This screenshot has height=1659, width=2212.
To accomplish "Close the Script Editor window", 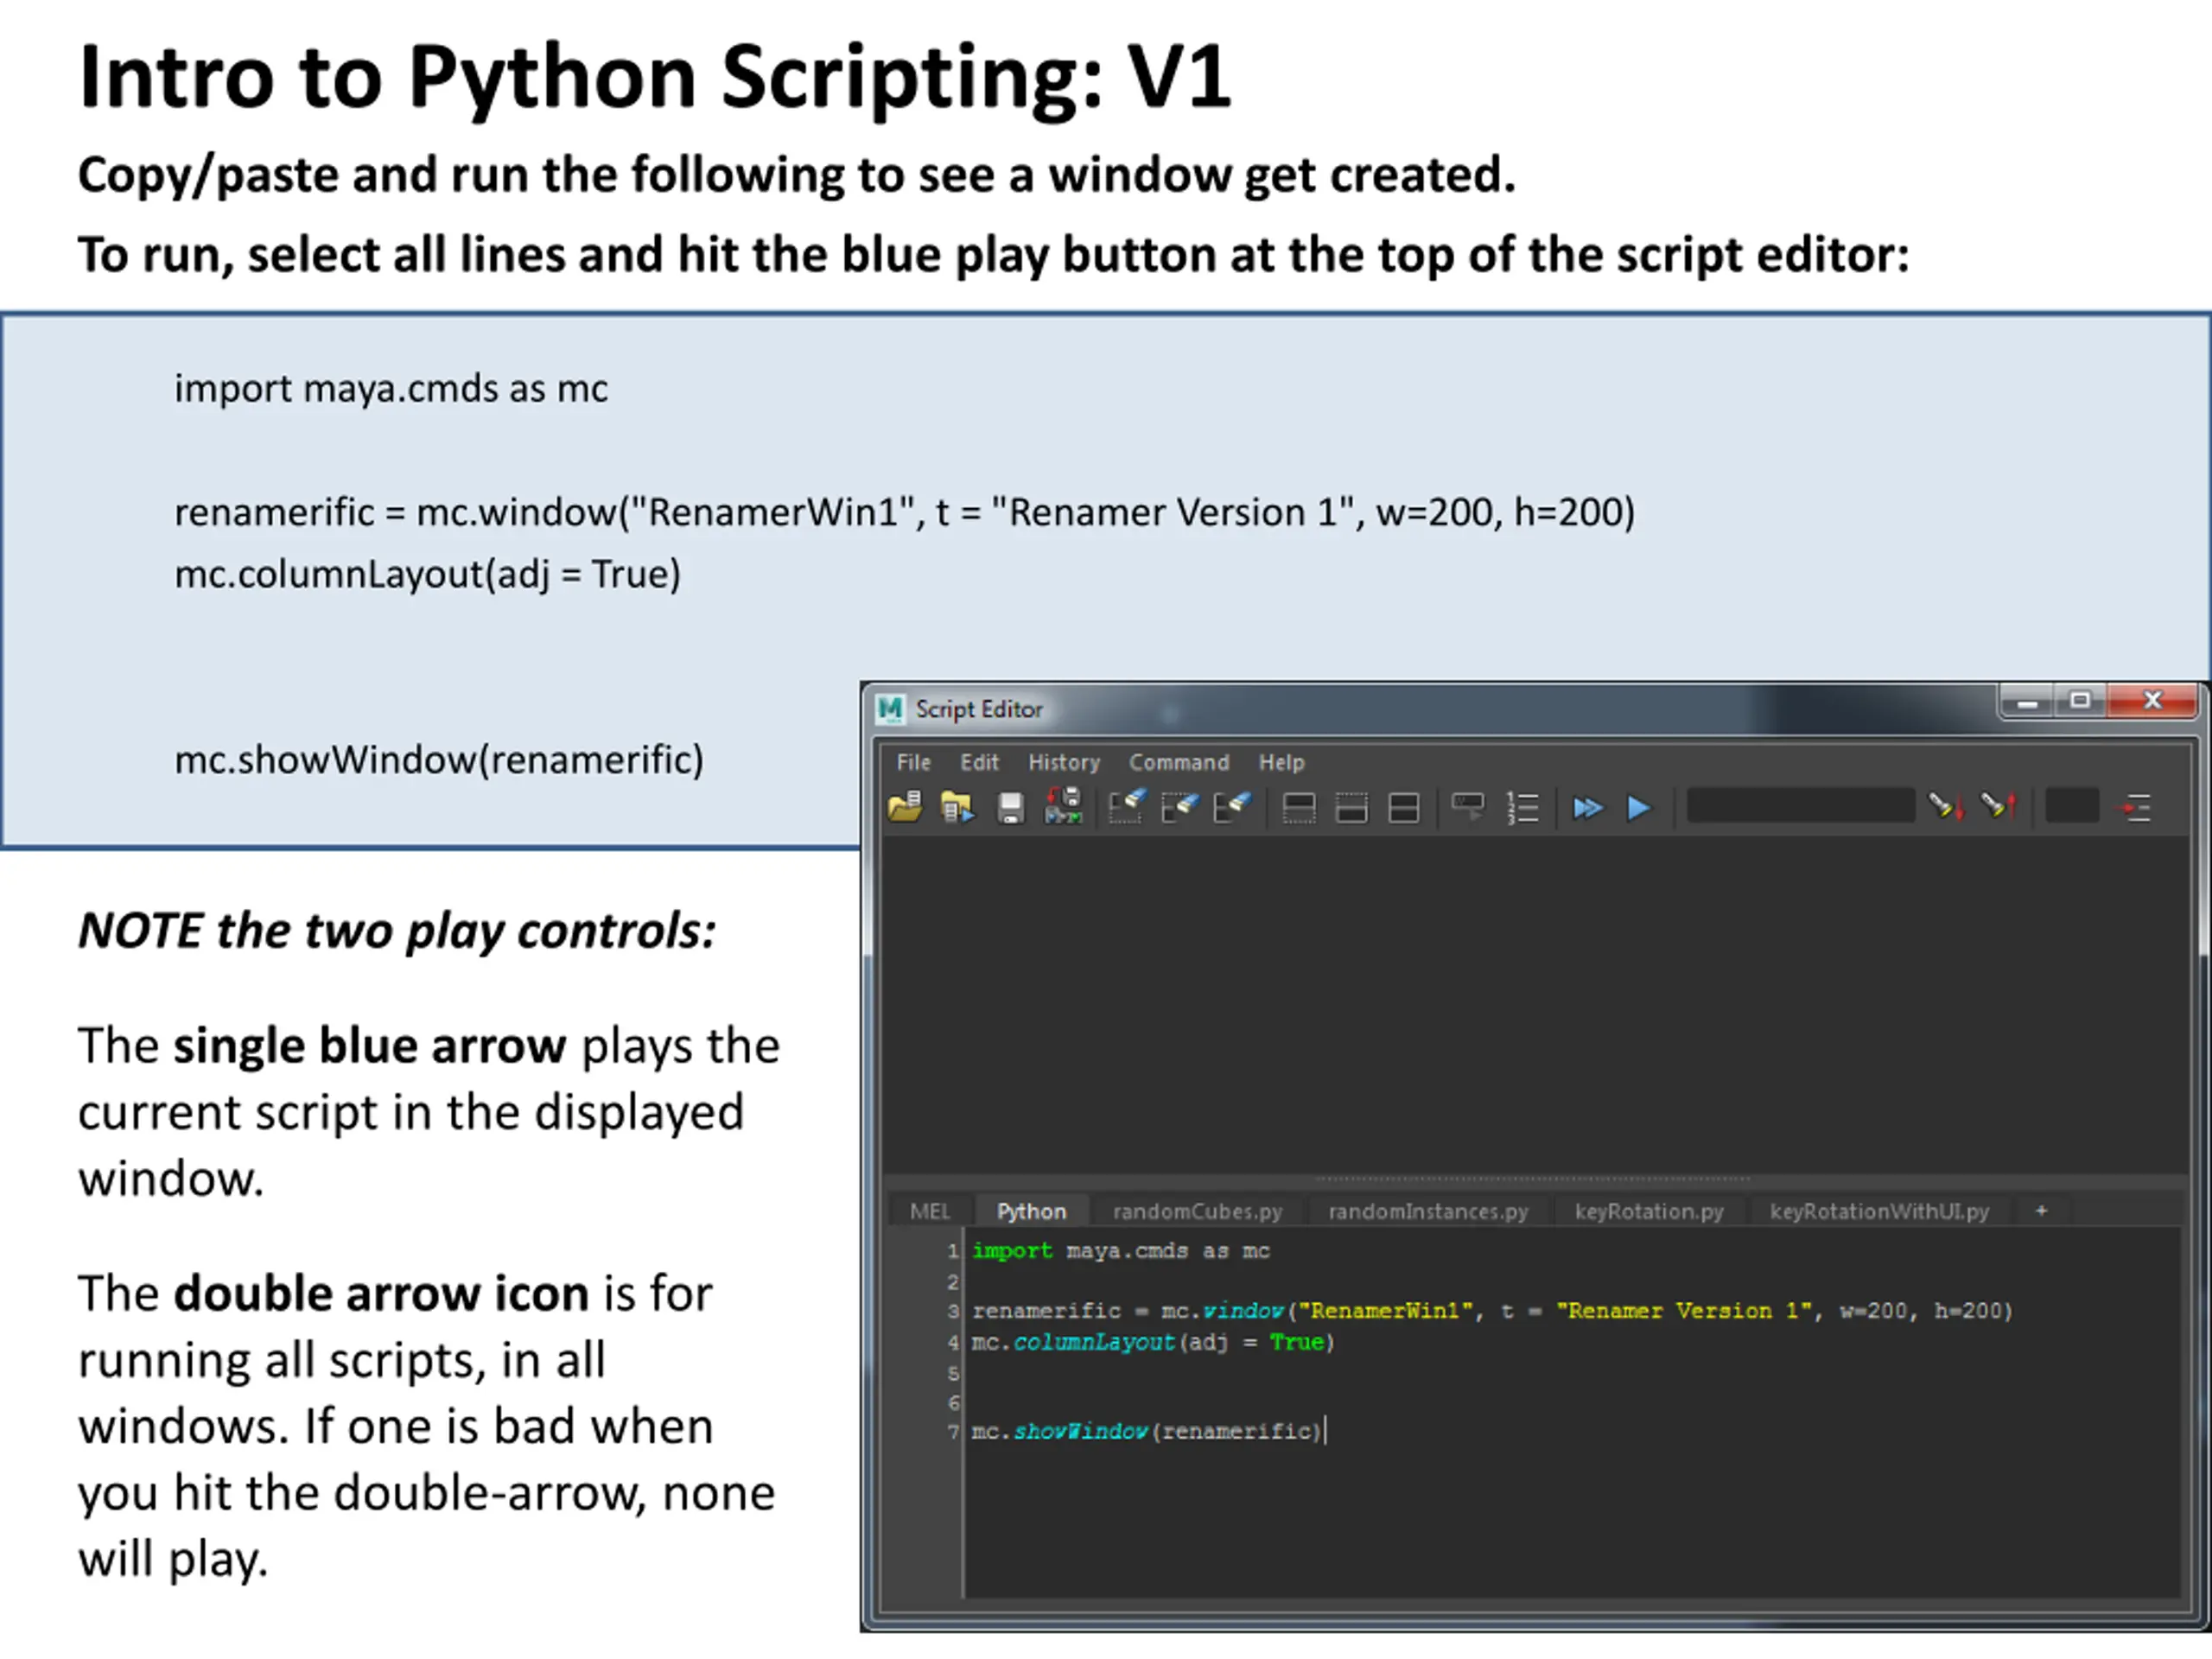I will (2152, 701).
